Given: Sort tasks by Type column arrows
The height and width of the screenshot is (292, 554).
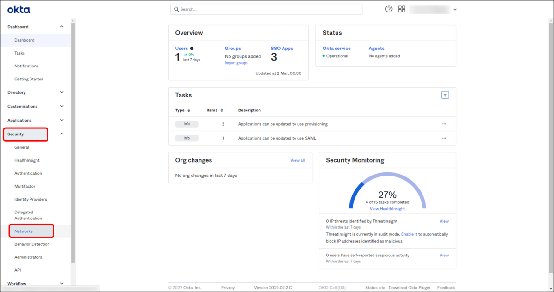Looking at the screenshot, I should coord(189,110).
